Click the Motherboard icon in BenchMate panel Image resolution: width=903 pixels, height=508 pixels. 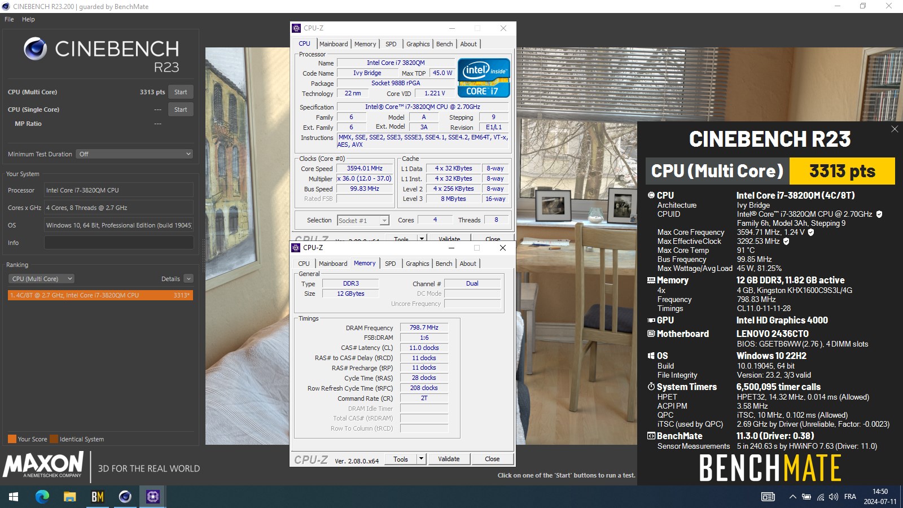click(651, 334)
